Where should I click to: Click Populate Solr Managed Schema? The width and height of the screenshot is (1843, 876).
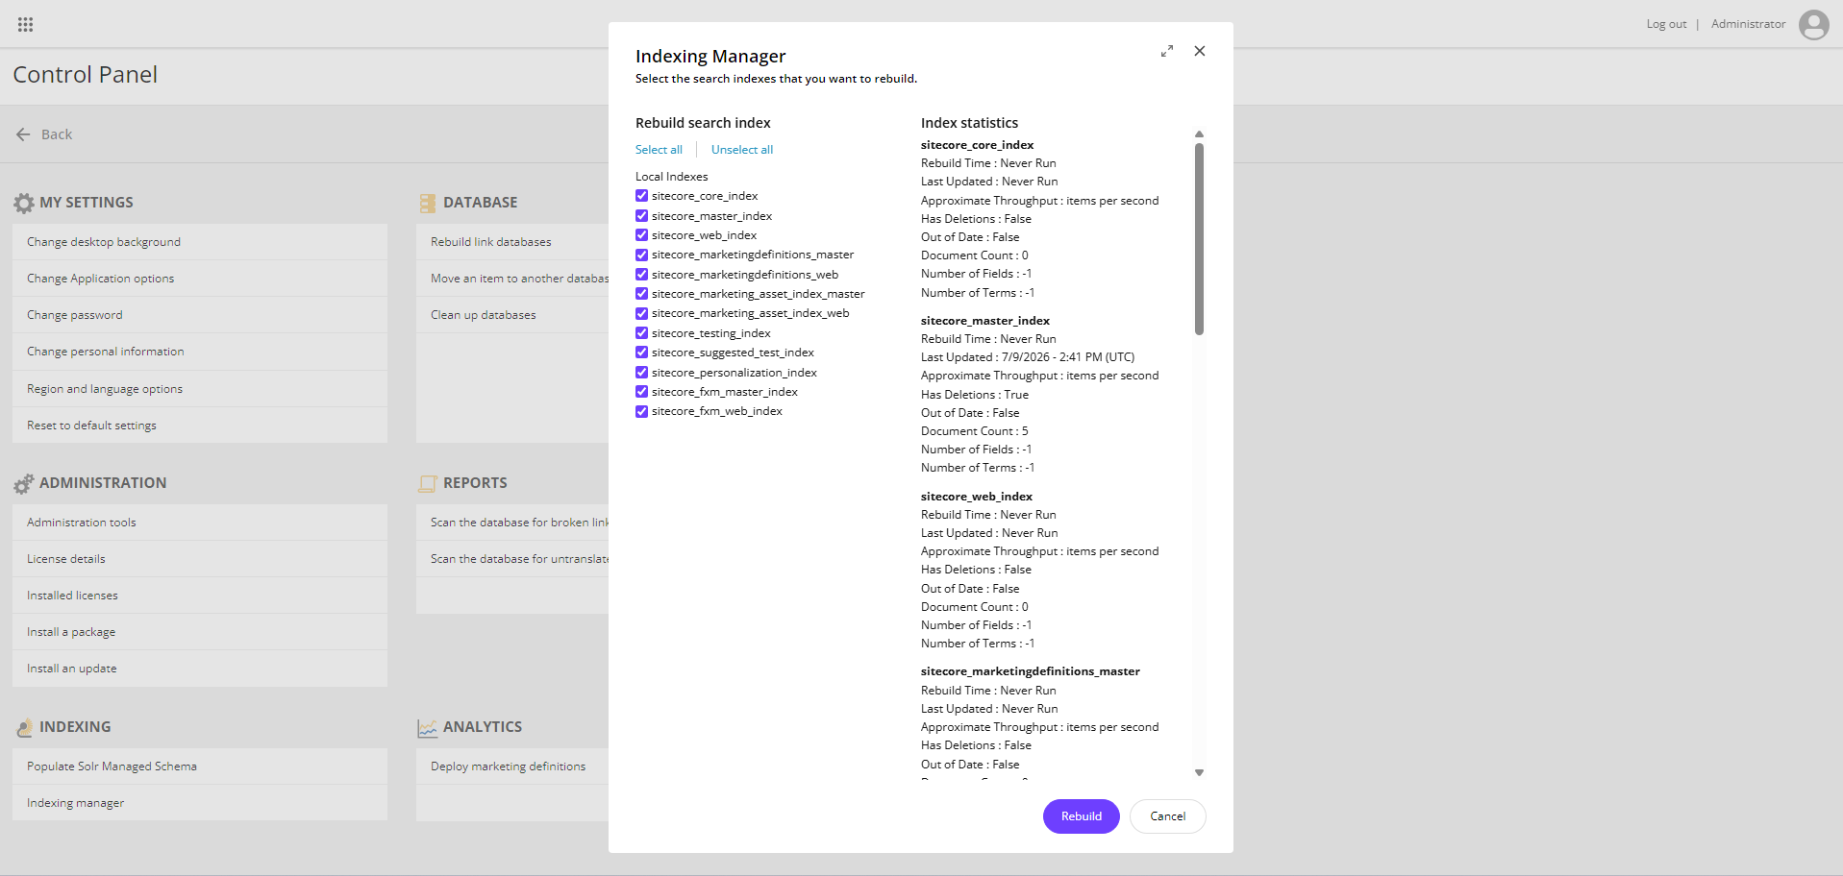[200, 766]
